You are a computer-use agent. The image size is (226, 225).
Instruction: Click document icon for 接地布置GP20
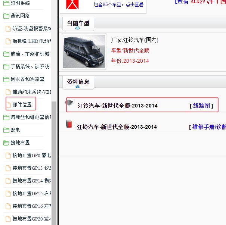click(8, 219)
